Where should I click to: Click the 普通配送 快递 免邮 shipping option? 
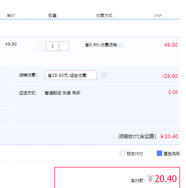click(63, 93)
